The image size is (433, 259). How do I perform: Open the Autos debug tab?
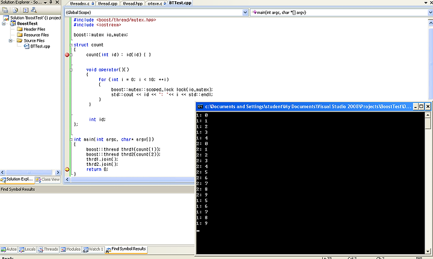pos(9,249)
